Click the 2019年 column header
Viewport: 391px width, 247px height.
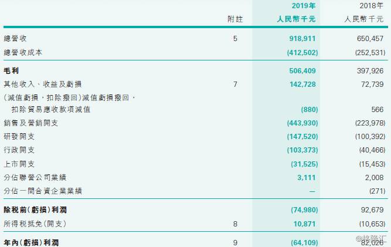click(304, 6)
